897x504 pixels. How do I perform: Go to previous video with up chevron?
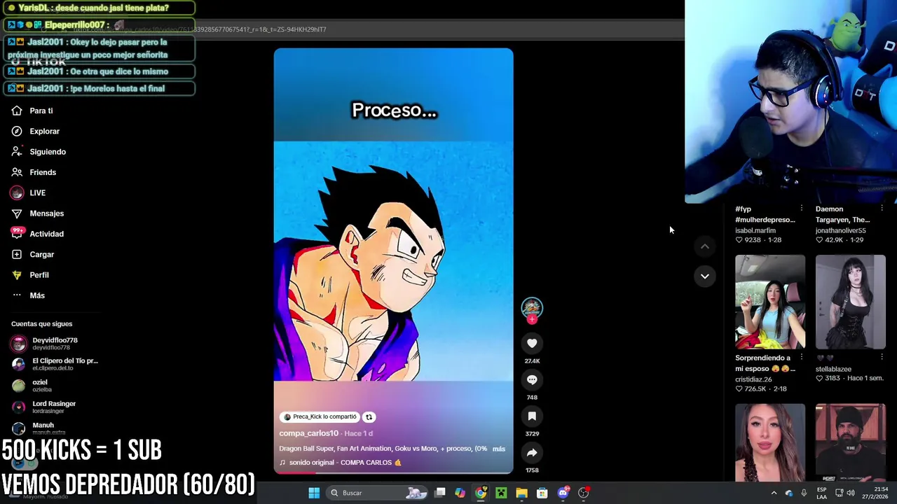click(x=705, y=246)
